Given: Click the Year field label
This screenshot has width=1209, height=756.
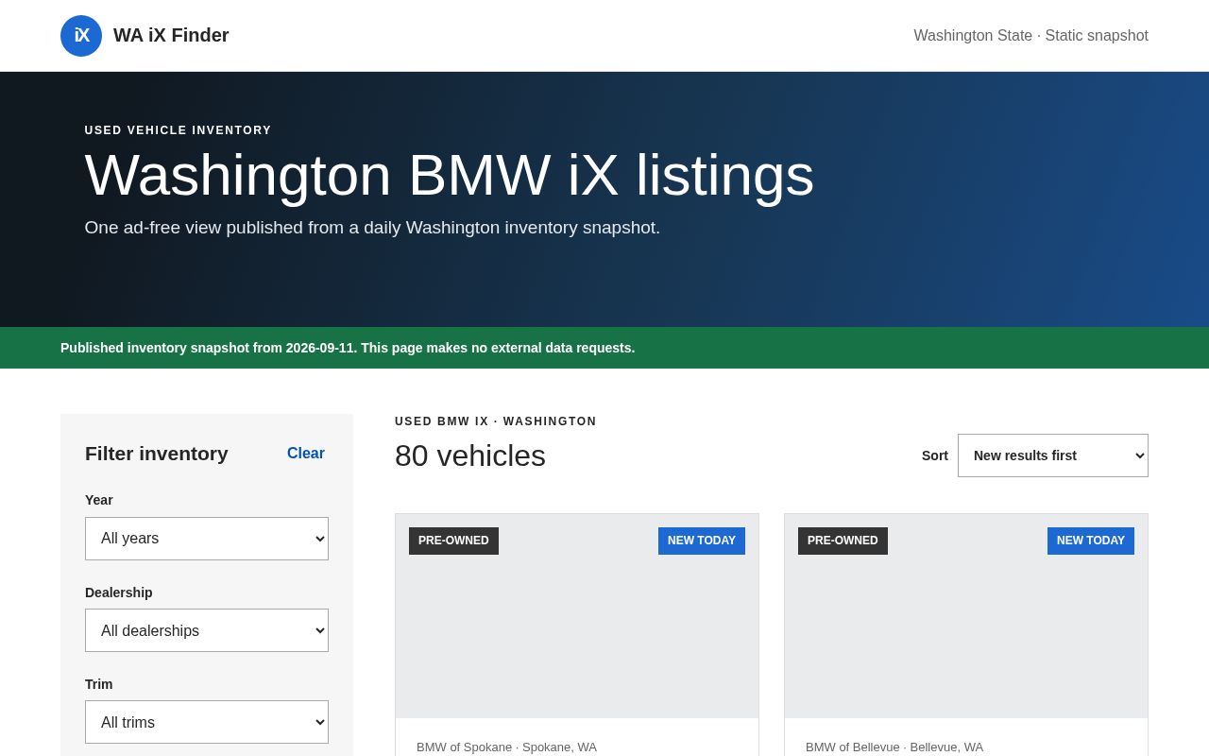Looking at the screenshot, I should point(99,500).
